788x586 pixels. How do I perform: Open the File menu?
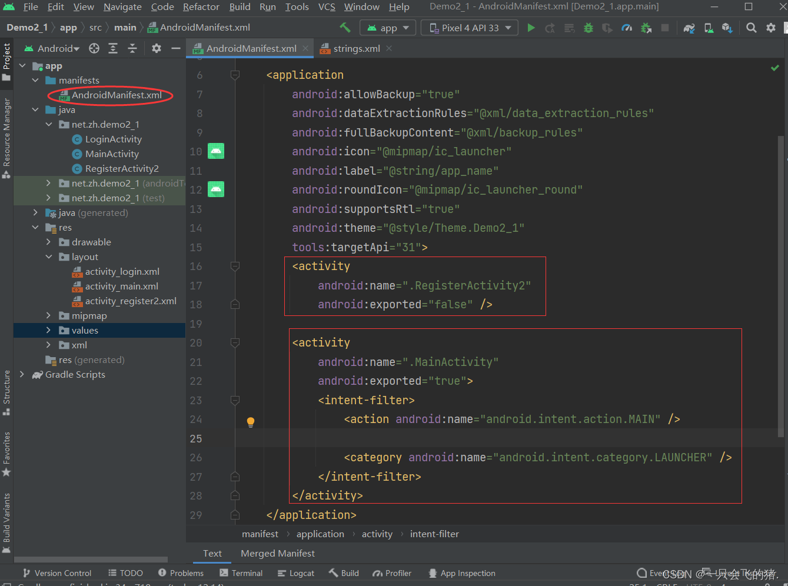pos(31,7)
